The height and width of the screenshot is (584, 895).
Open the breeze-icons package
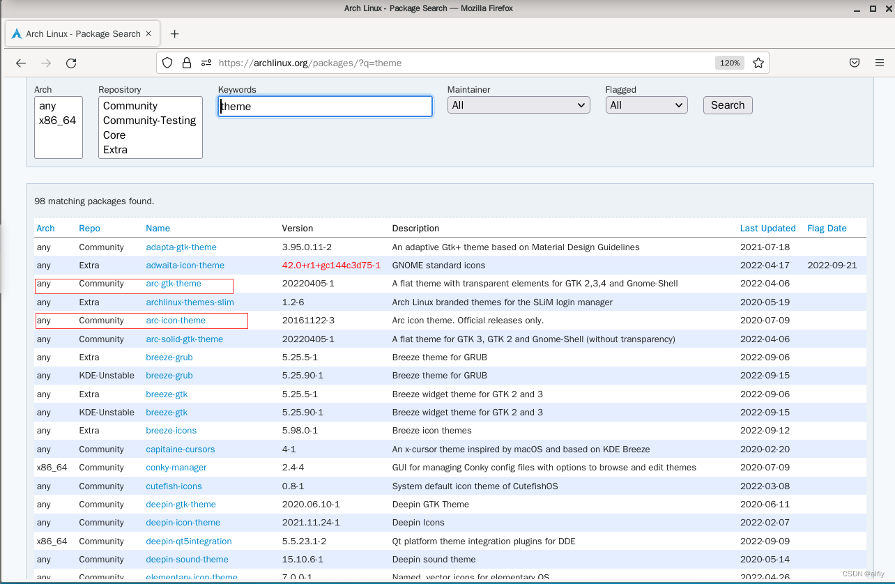pos(171,431)
